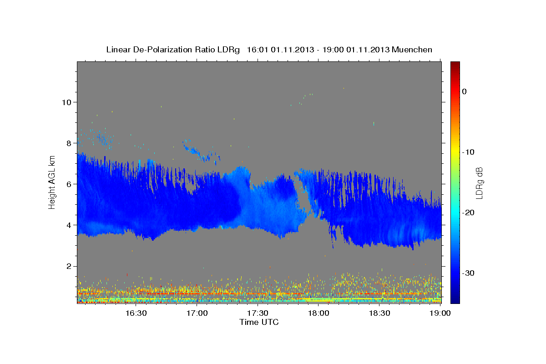
Task: Click the height tick label 2
Action: 68,266
